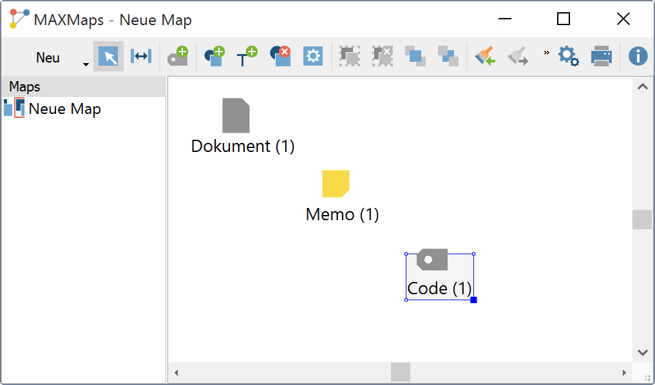The image size is (655, 385).
Task: Apply format with the gray brush icon
Action: tap(518, 57)
